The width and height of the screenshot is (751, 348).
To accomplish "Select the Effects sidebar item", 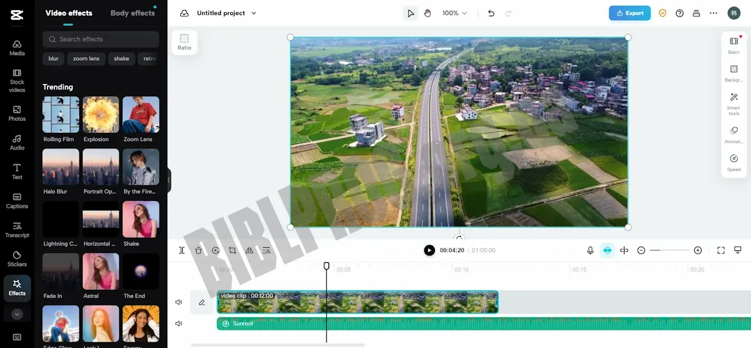I will (17, 288).
